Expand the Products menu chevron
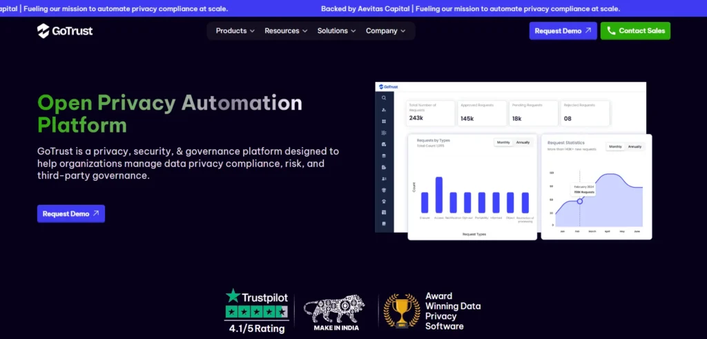This screenshot has width=707, height=339. (253, 31)
